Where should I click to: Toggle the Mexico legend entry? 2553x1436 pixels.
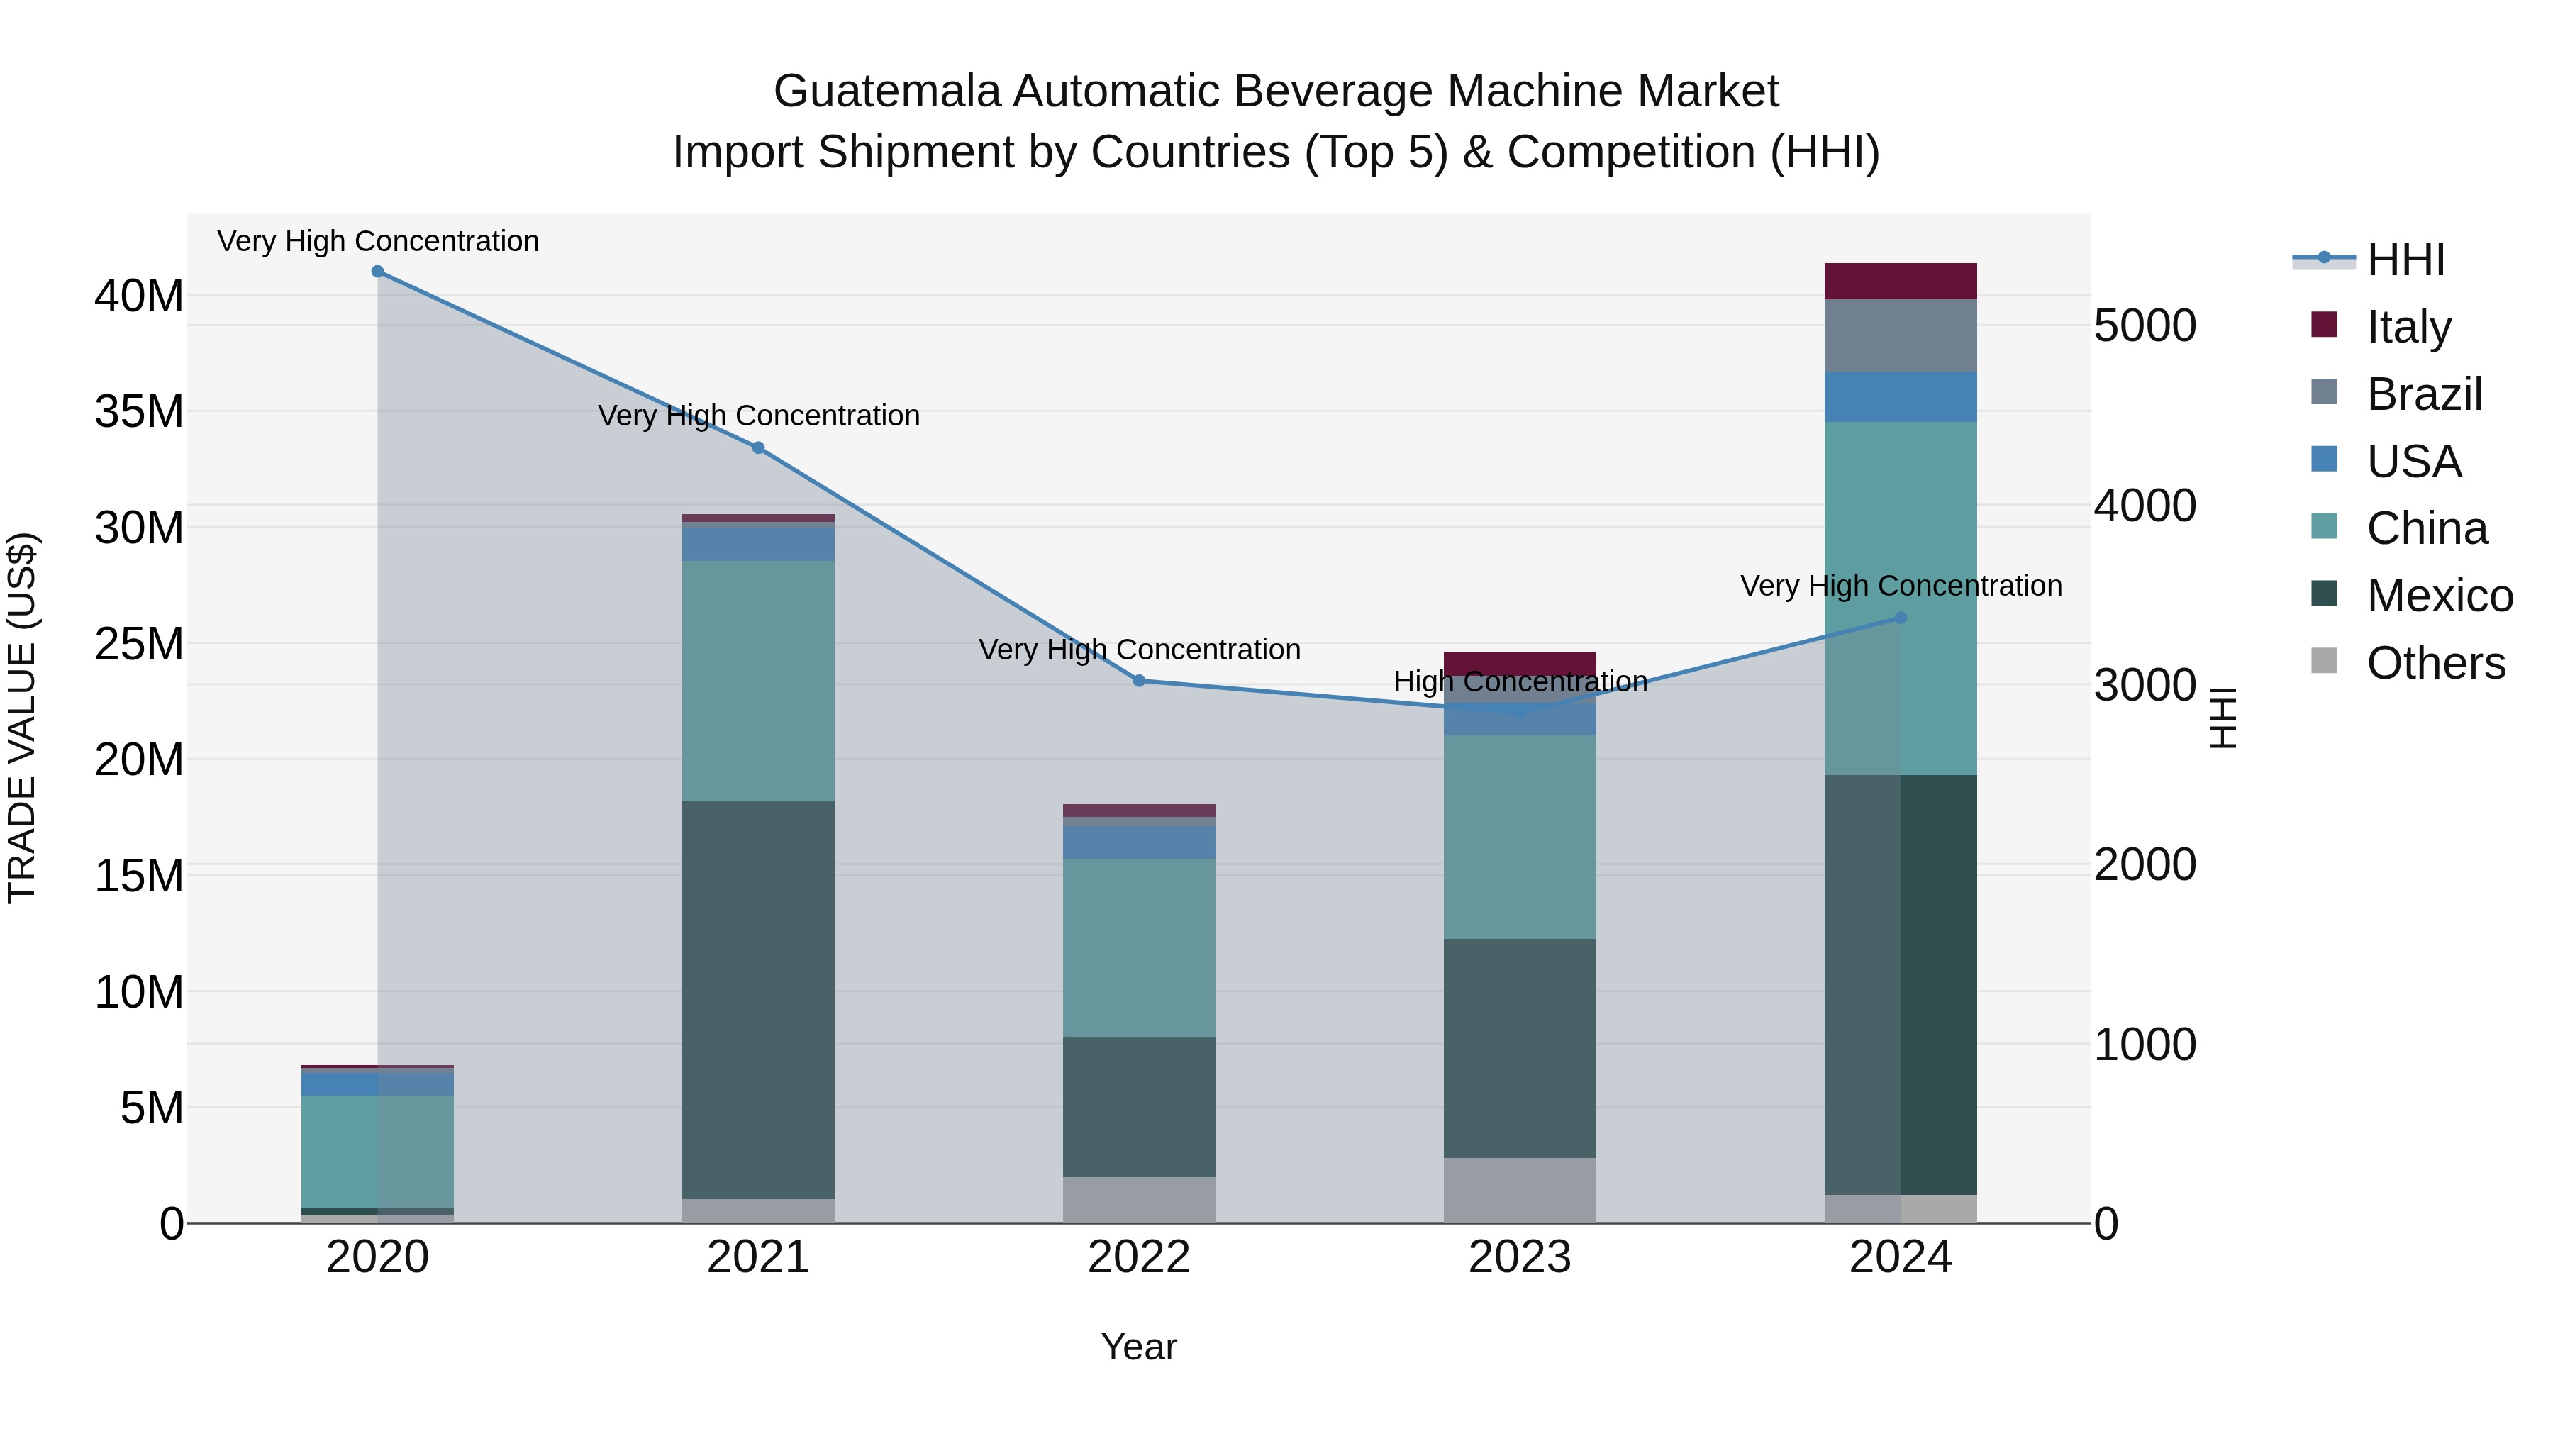tap(2411, 596)
